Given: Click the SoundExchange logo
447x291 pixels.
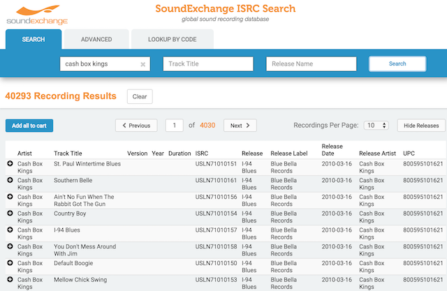Looking at the screenshot, I should pyautogui.click(x=37, y=15).
